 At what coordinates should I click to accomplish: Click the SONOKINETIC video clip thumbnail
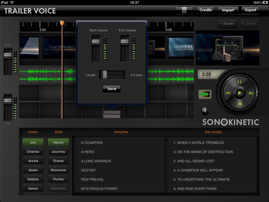click(x=181, y=47)
